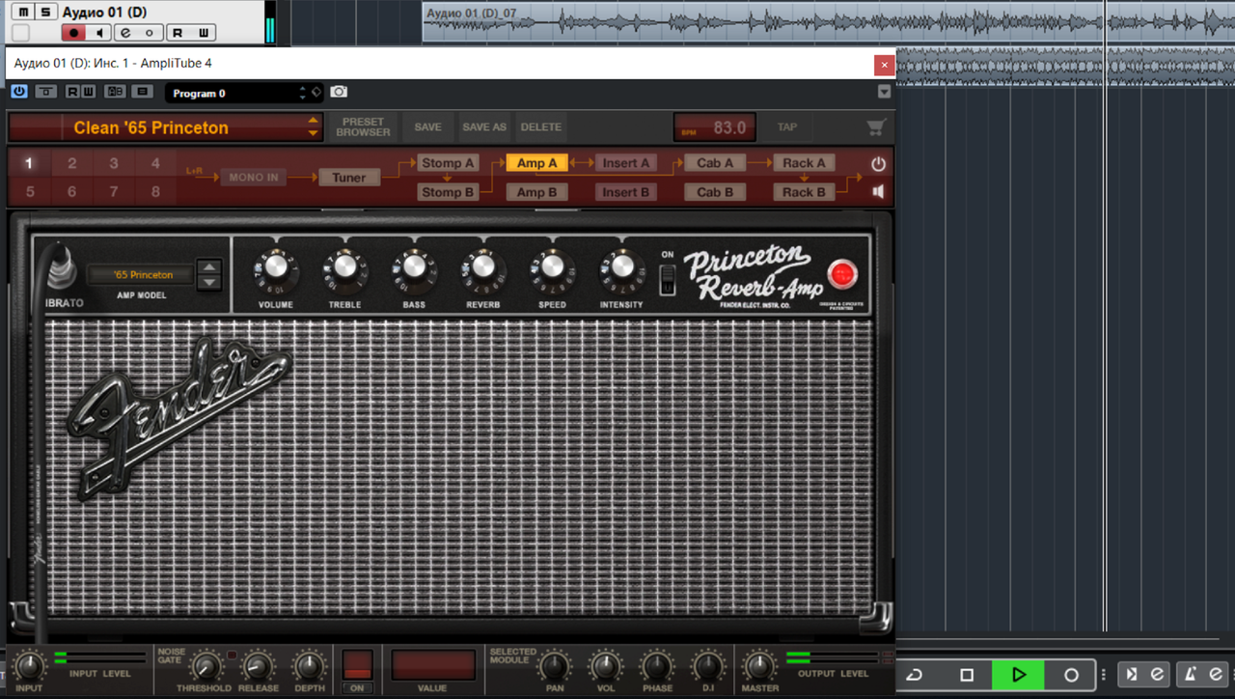Screen dimensions: 1235x699
Task: Enable read automation on Аудио 01 track
Action: 178,33
